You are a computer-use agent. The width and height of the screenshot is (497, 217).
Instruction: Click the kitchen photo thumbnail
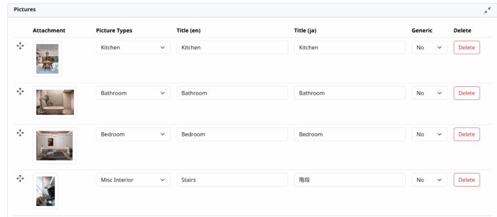(47, 59)
